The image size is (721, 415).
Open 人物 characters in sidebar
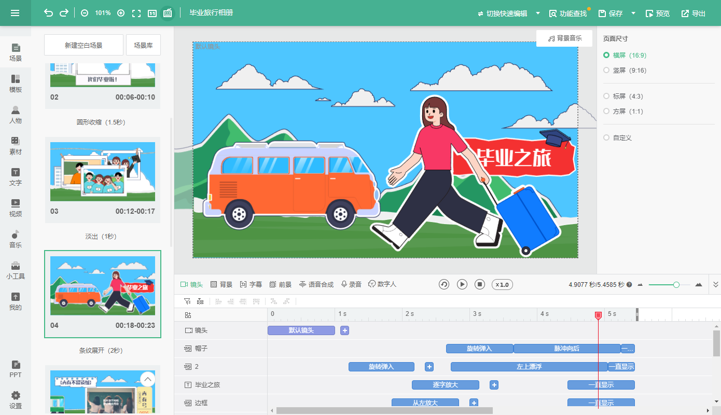click(16, 115)
